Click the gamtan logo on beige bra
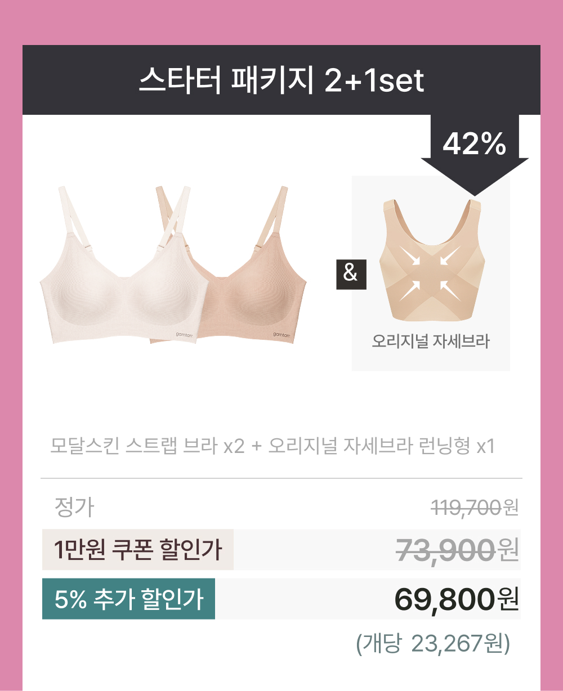Screen dimensions: 563x691 point(282,335)
